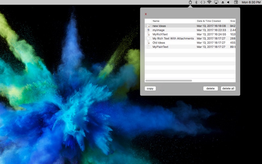Image resolution: width=262 pixels, height=164 pixels.
Task: Click the file icon of Old Ideas
Action: 148,43
